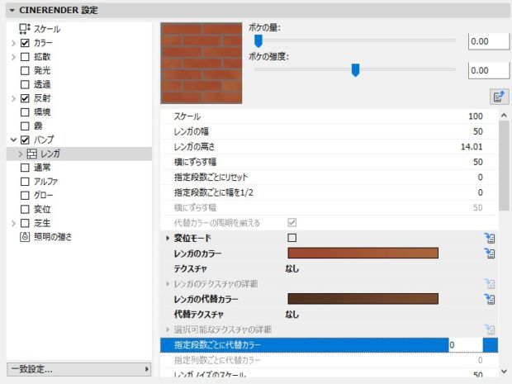Image resolution: width=512 pixels, height=384 pixels.
Task: Expand the 反射 channel tree arrow
Action: click(13, 98)
